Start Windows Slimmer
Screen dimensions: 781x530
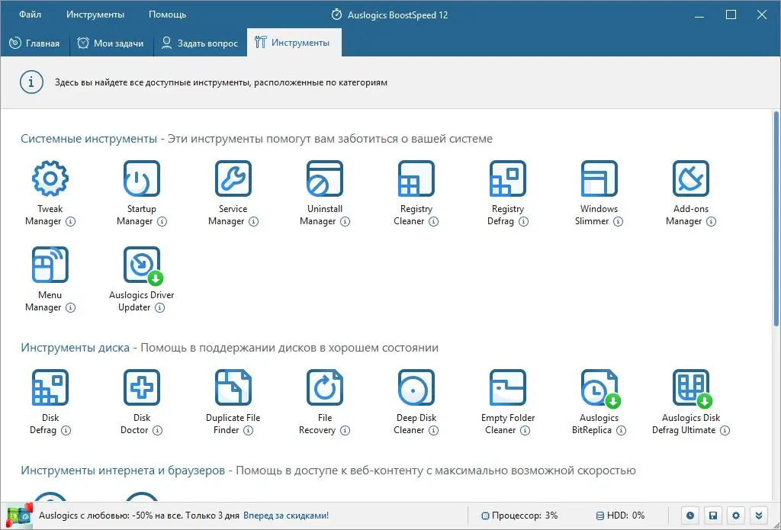tap(599, 177)
